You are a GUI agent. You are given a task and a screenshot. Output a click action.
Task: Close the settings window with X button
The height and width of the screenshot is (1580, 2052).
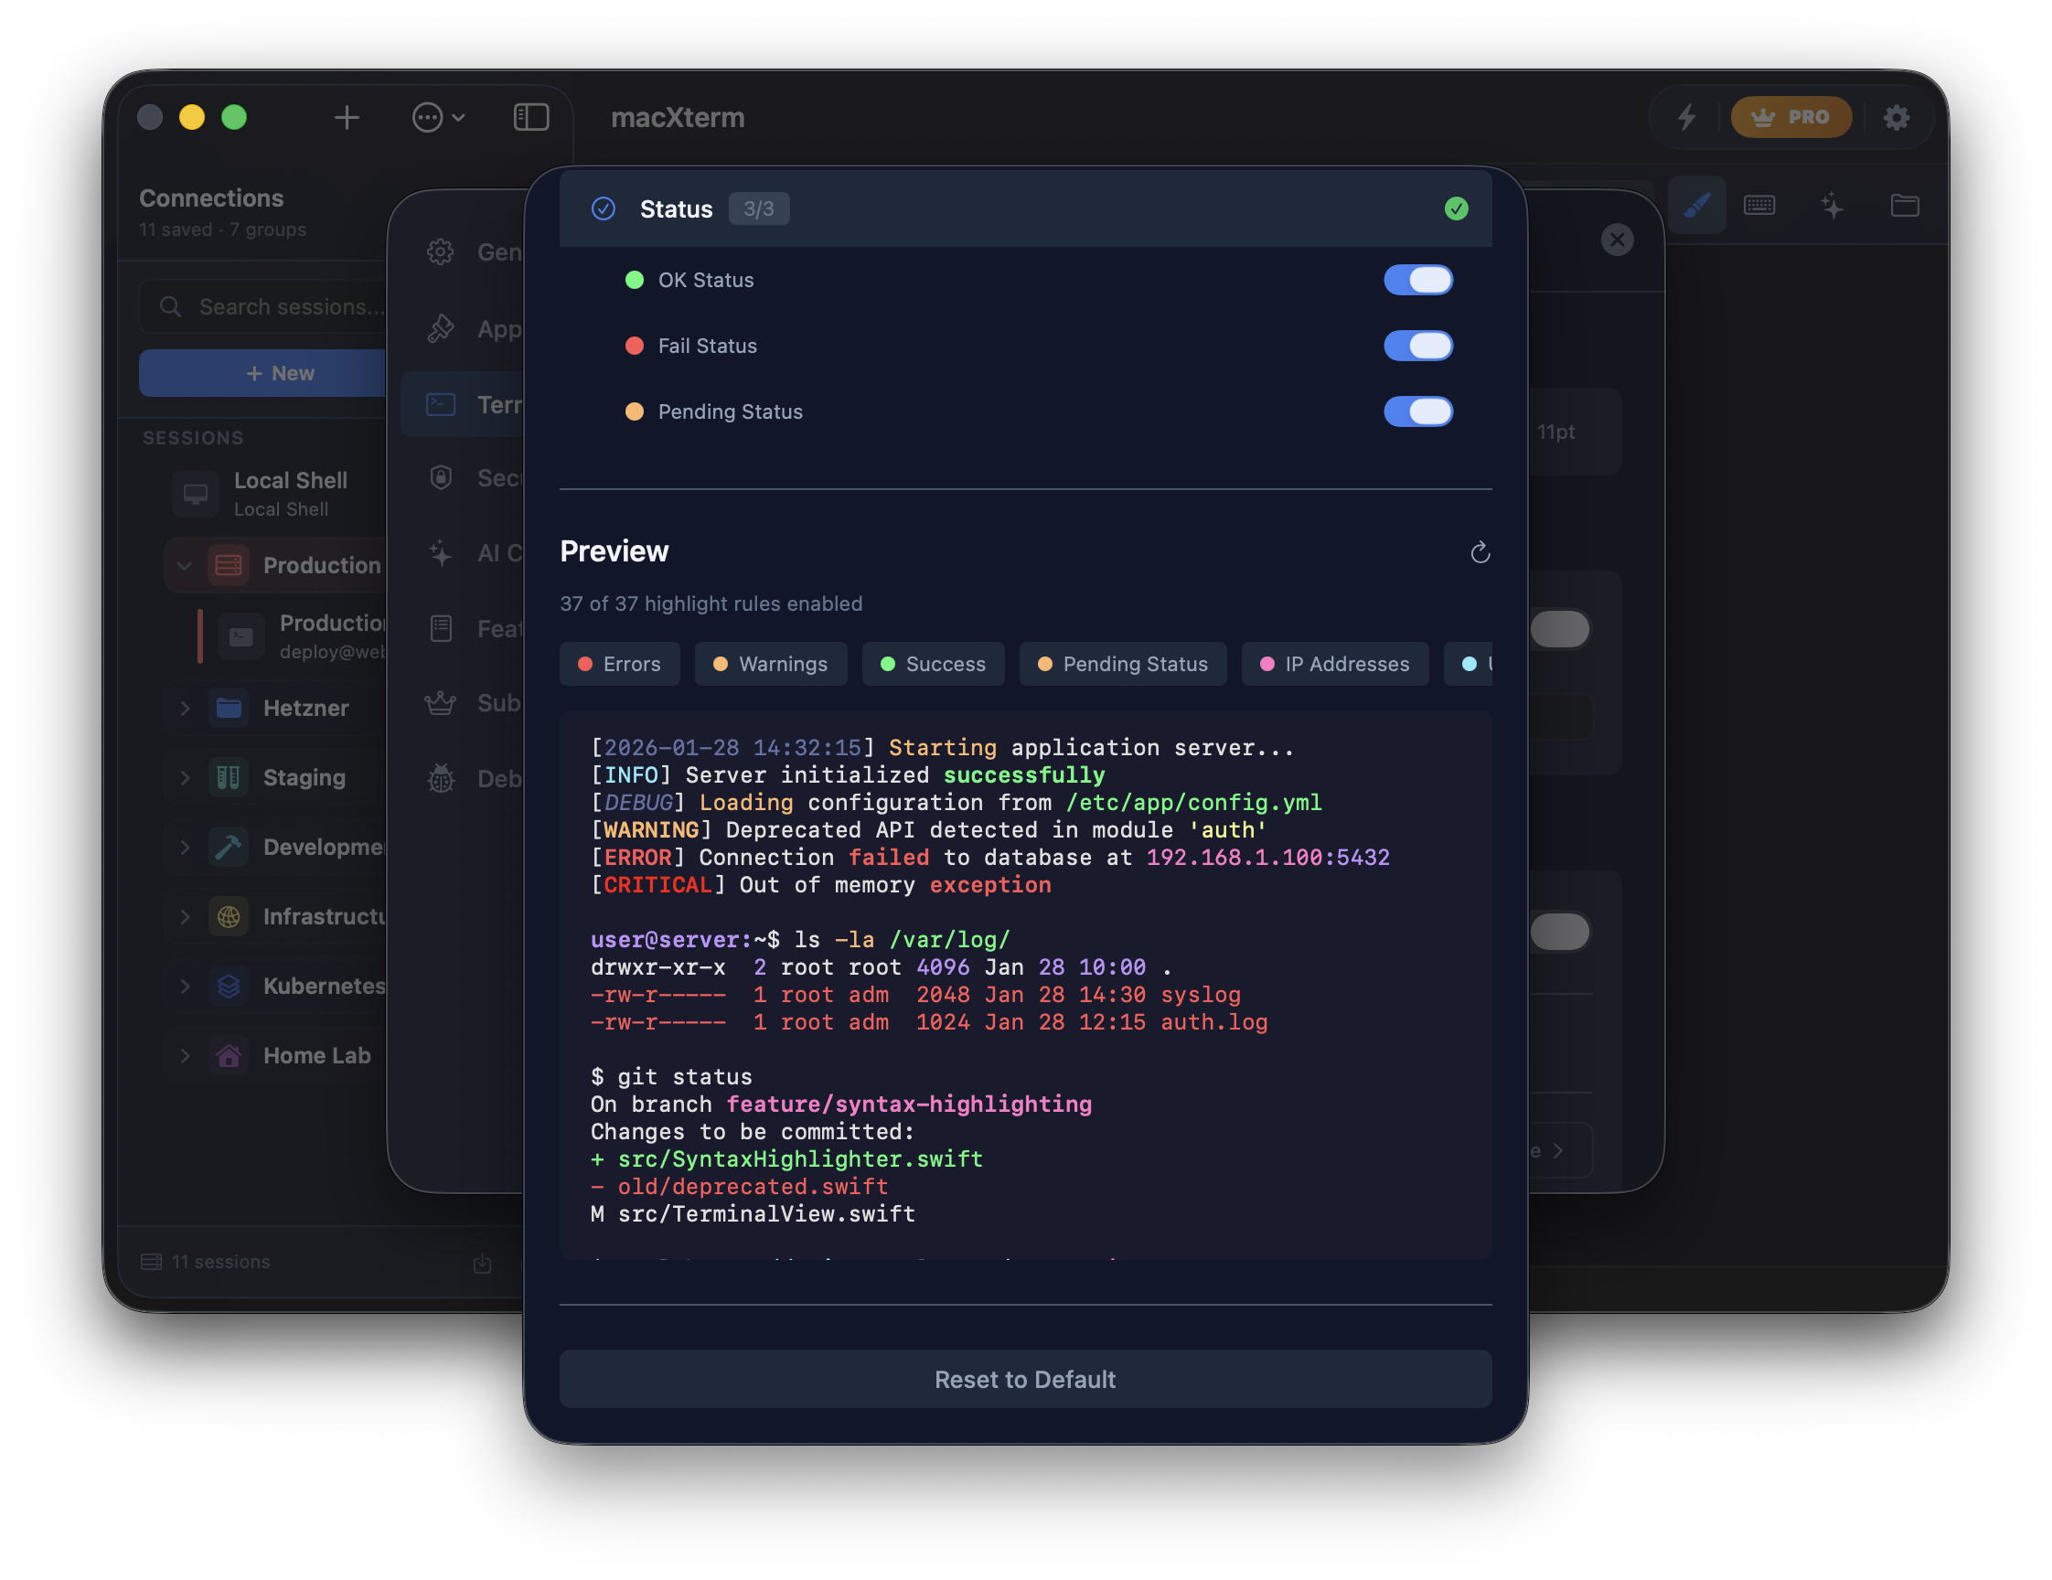point(1616,240)
